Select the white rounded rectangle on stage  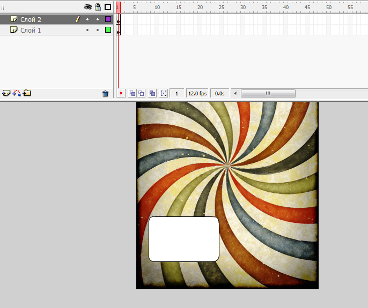pyautogui.click(x=184, y=239)
